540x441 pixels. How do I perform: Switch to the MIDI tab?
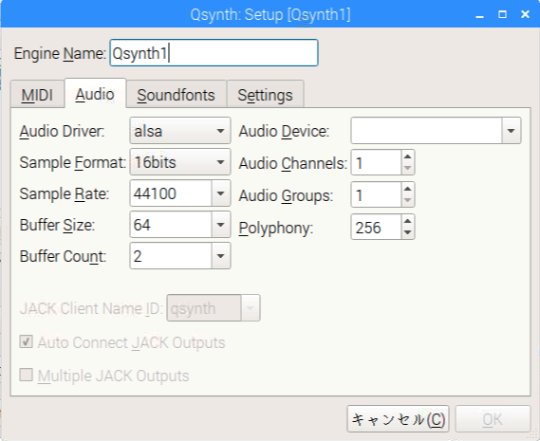37,95
